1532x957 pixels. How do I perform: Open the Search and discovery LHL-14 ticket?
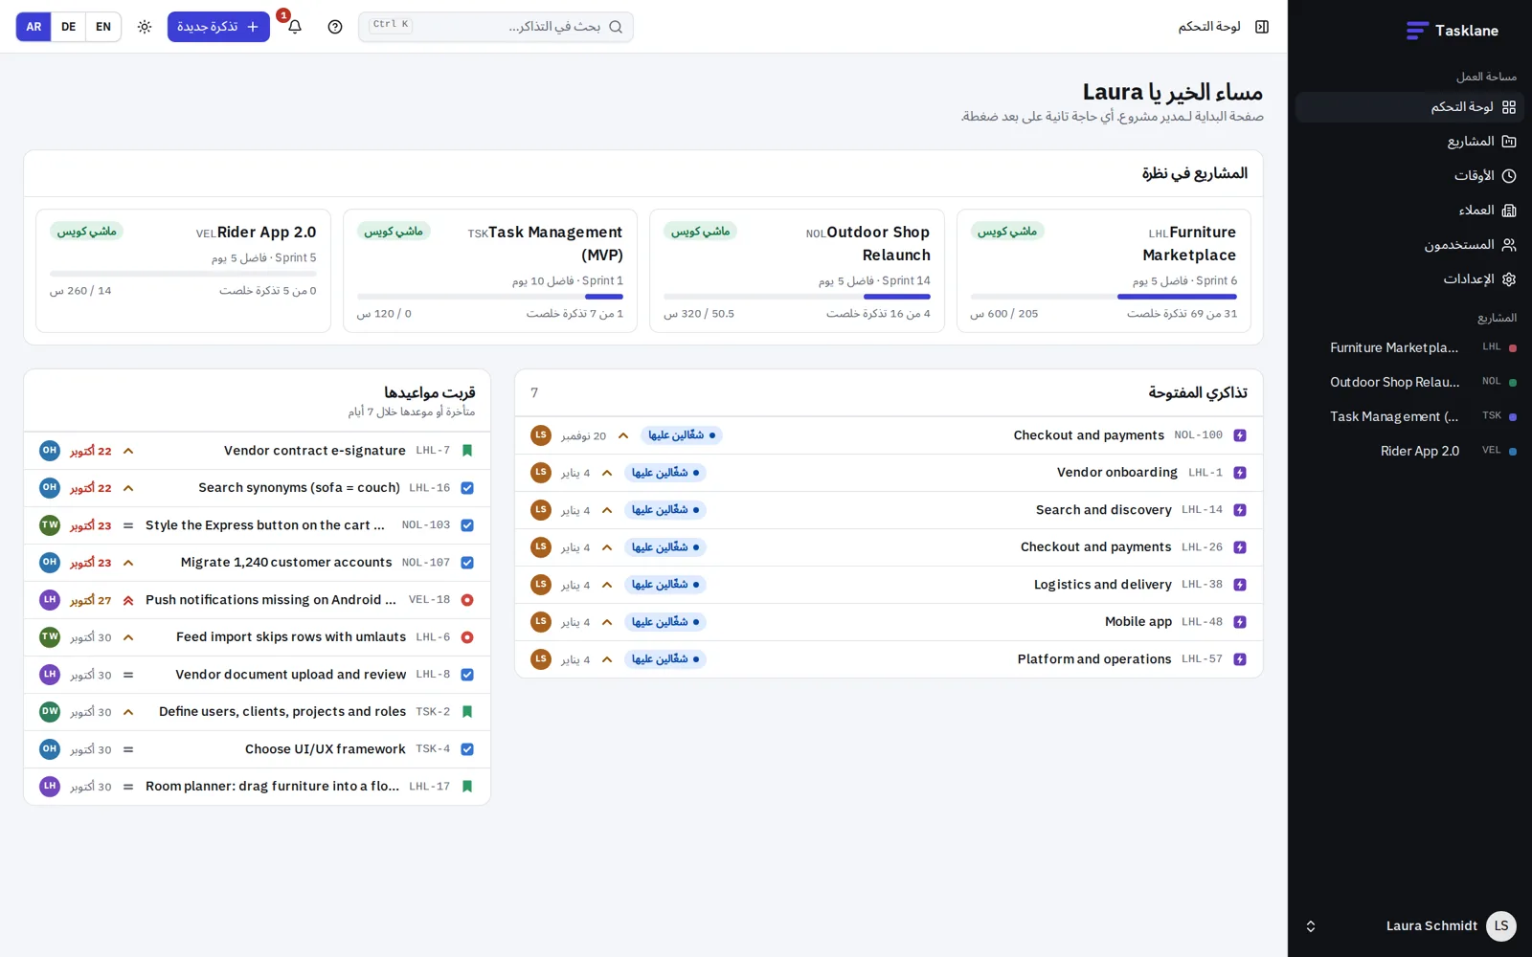point(889,510)
